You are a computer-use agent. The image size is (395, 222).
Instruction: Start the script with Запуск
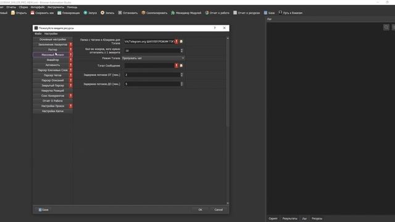(x=90, y=13)
